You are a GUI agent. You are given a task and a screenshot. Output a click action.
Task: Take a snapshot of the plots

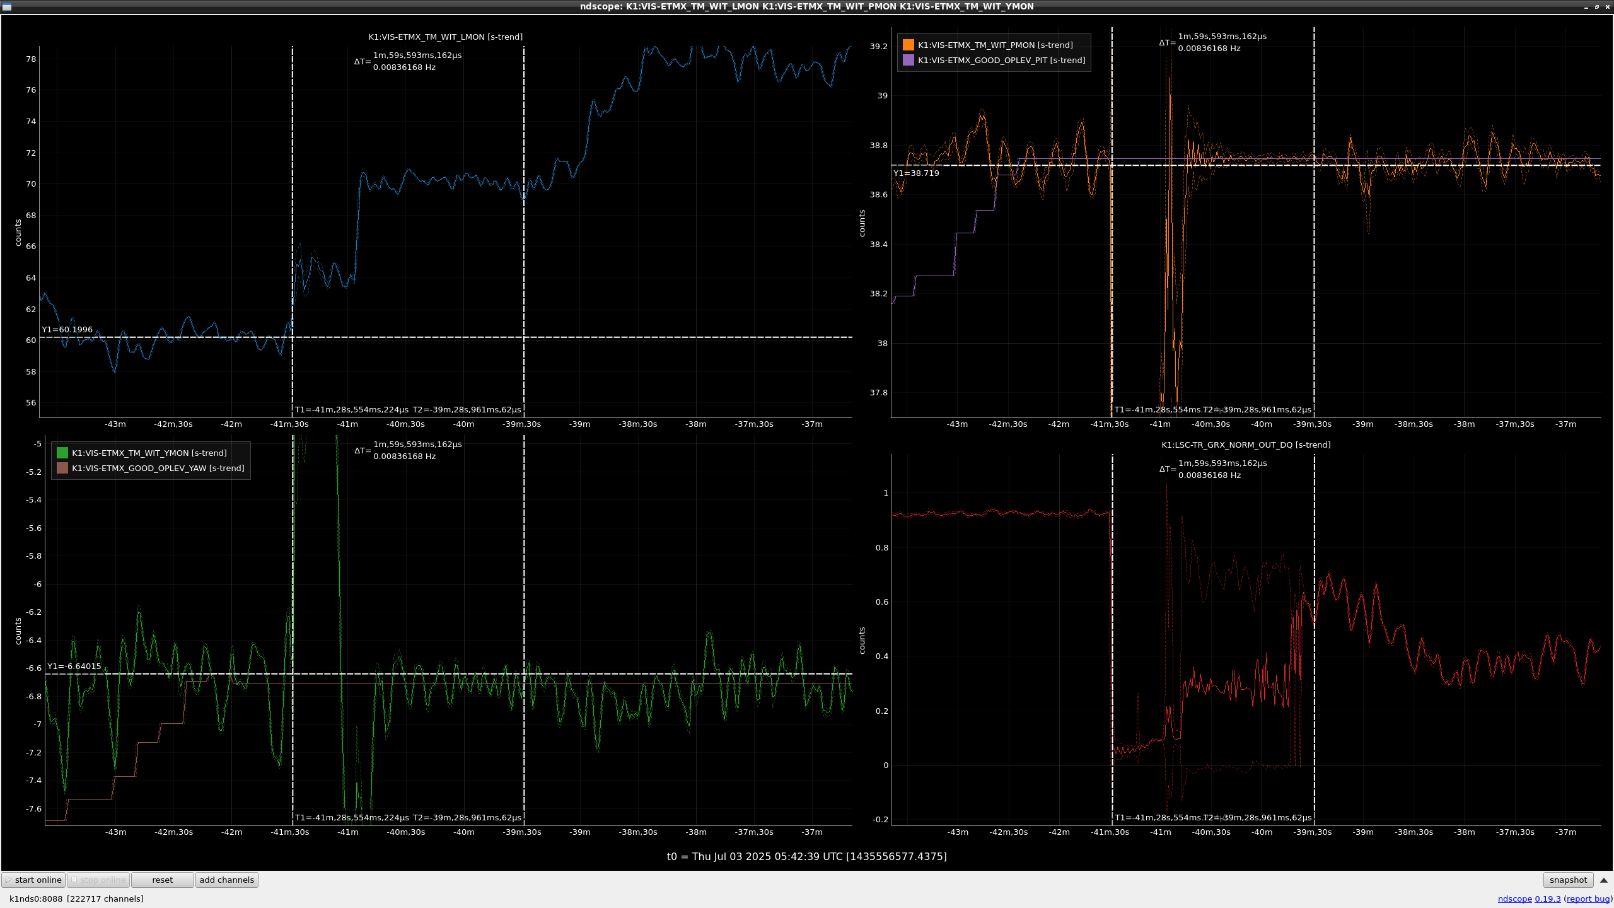click(1568, 880)
